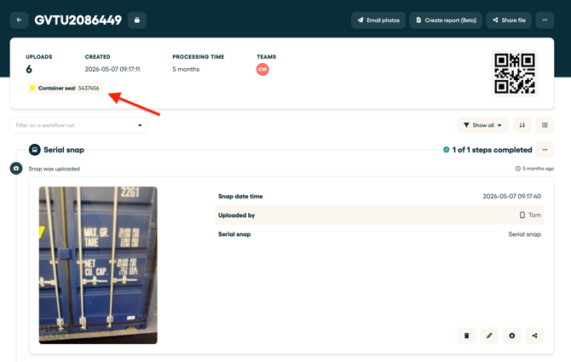Click the camera icon beside Snap was uploaded
The image size is (571, 362).
tap(16, 169)
